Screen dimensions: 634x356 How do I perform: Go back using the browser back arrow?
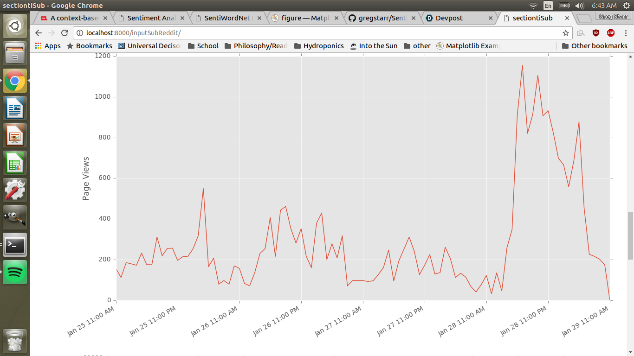tap(39, 33)
